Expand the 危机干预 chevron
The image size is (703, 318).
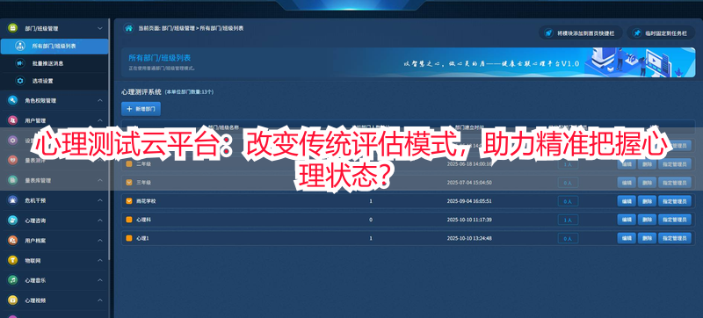click(100, 200)
